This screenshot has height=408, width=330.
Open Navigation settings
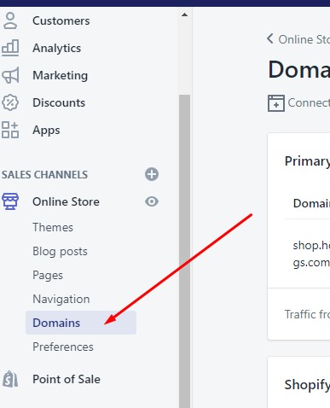click(x=61, y=299)
